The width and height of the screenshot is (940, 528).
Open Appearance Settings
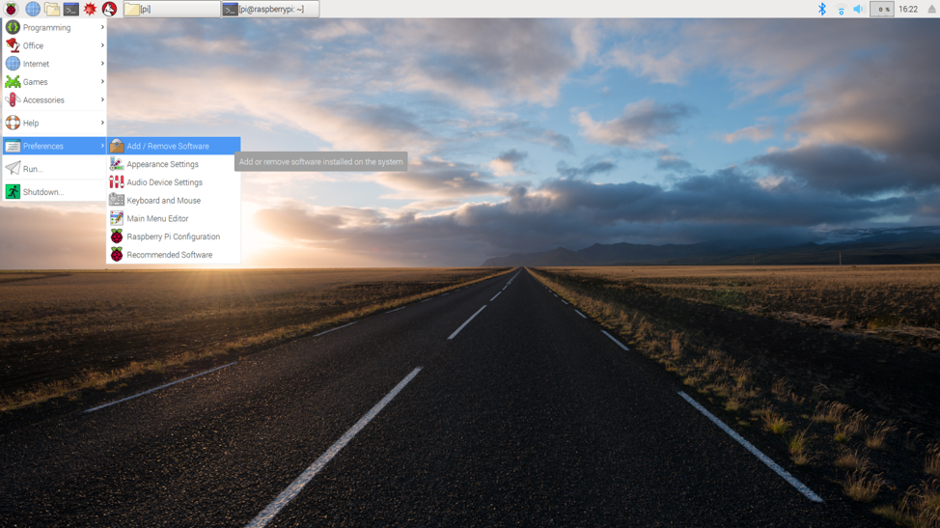point(174,164)
